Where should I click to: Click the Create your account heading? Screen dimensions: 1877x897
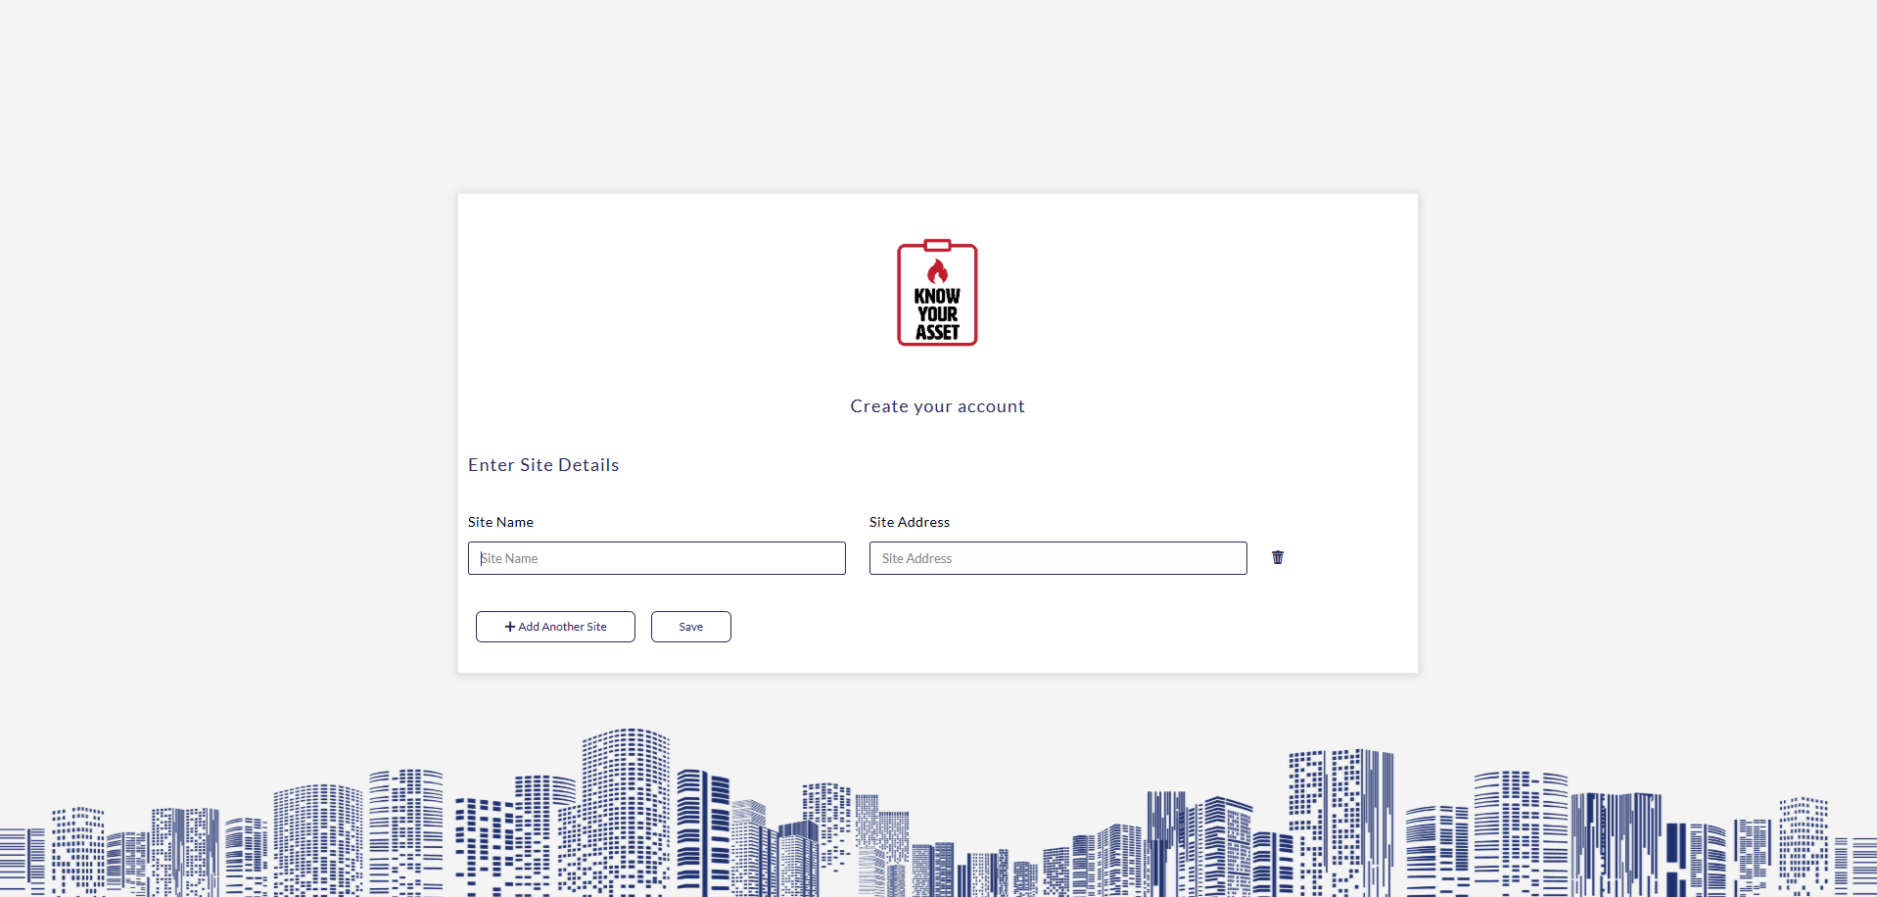click(x=937, y=406)
